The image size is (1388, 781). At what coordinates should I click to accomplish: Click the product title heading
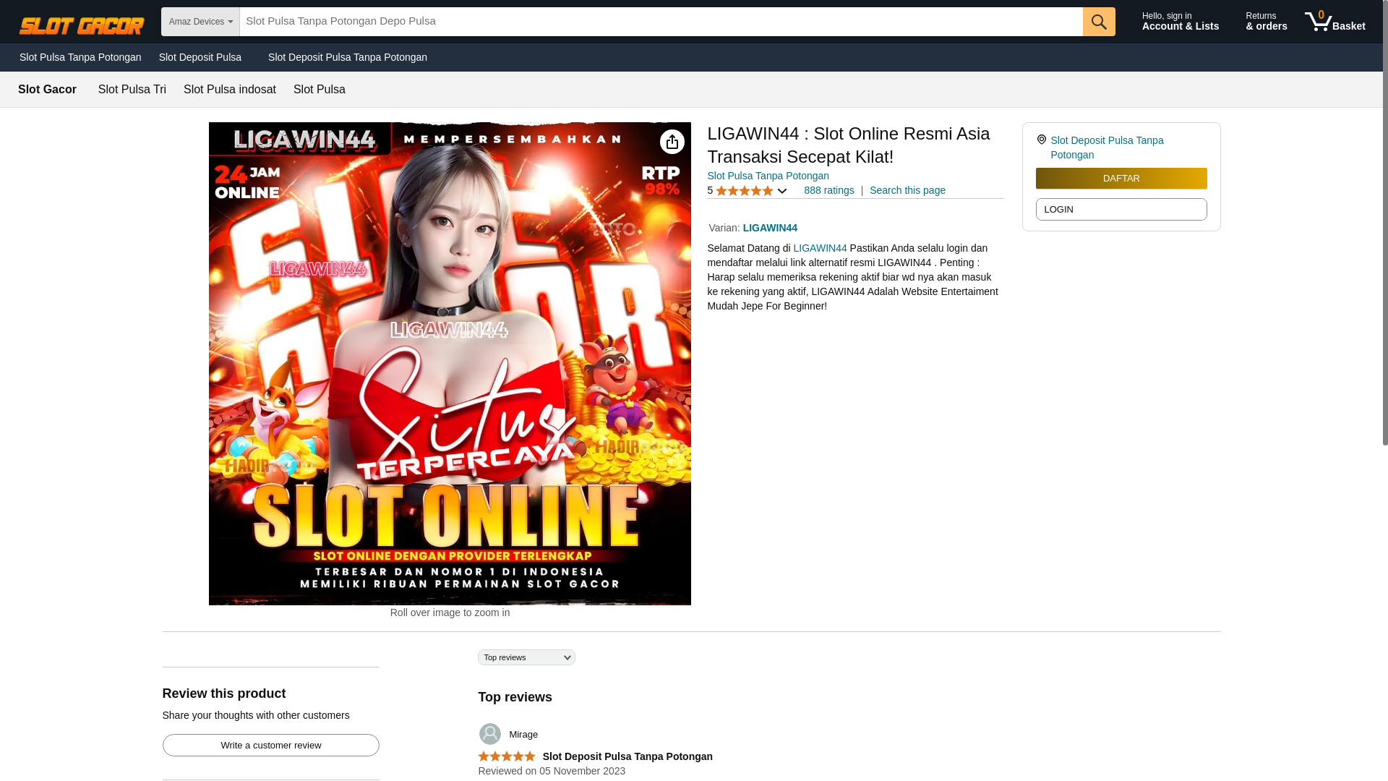(849, 145)
